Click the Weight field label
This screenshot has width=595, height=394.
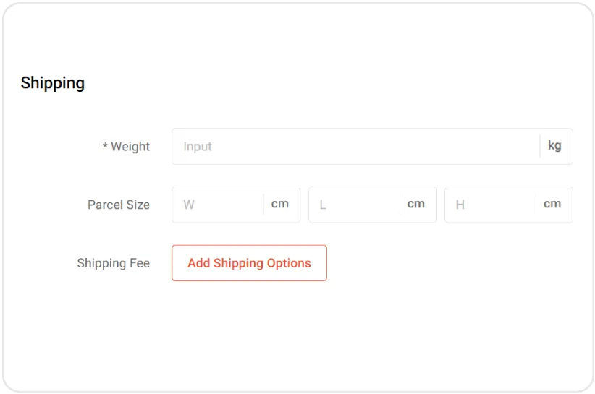click(130, 147)
